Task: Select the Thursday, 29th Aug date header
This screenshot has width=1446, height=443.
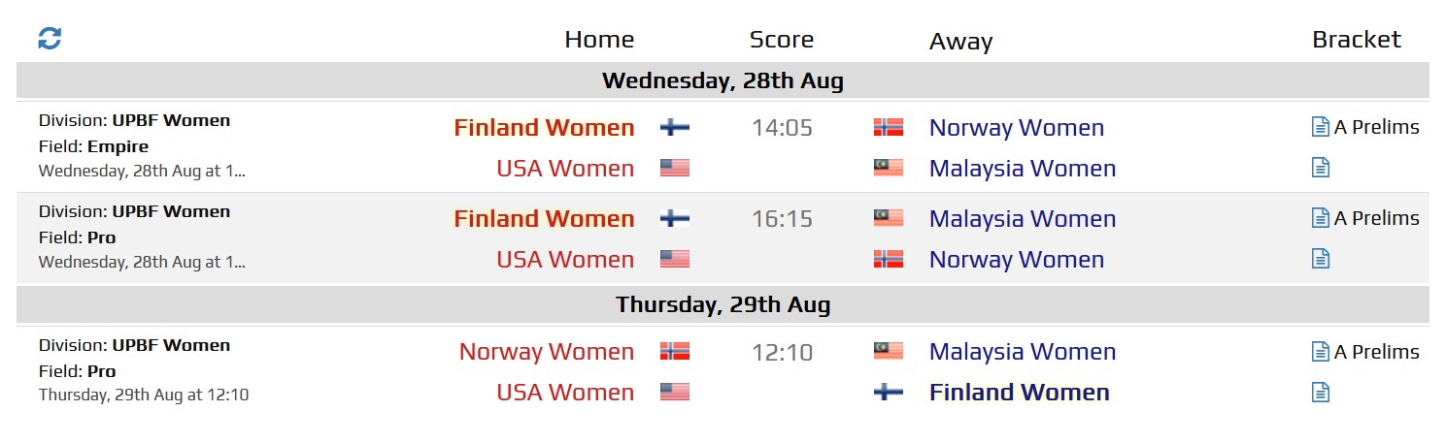Action: coord(723,304)
